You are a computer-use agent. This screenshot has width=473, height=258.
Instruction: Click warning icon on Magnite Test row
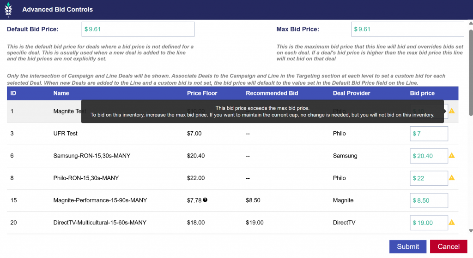452,111
